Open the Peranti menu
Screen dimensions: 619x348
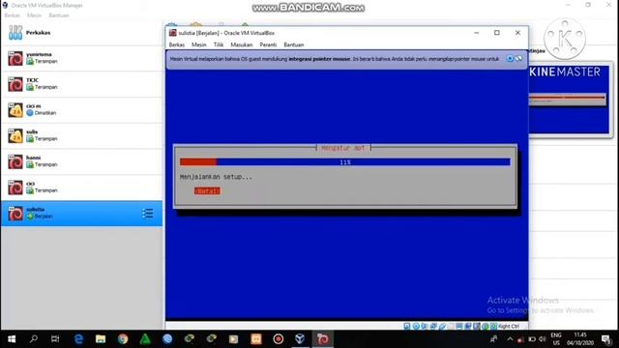pyautogui.click(x=268, y=44)
